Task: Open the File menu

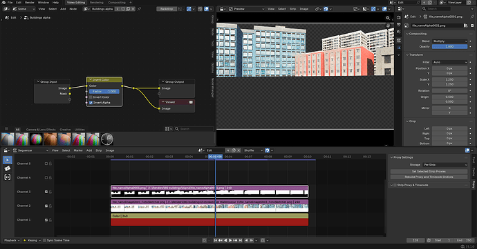Action: tap(10, 3)
